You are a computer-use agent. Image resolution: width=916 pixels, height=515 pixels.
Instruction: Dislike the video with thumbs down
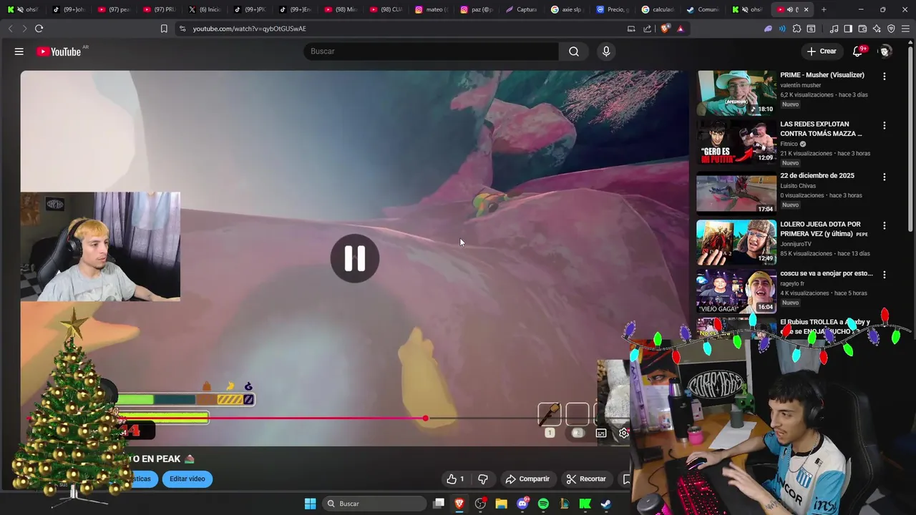pyautogui.click(x=483, y=479)
